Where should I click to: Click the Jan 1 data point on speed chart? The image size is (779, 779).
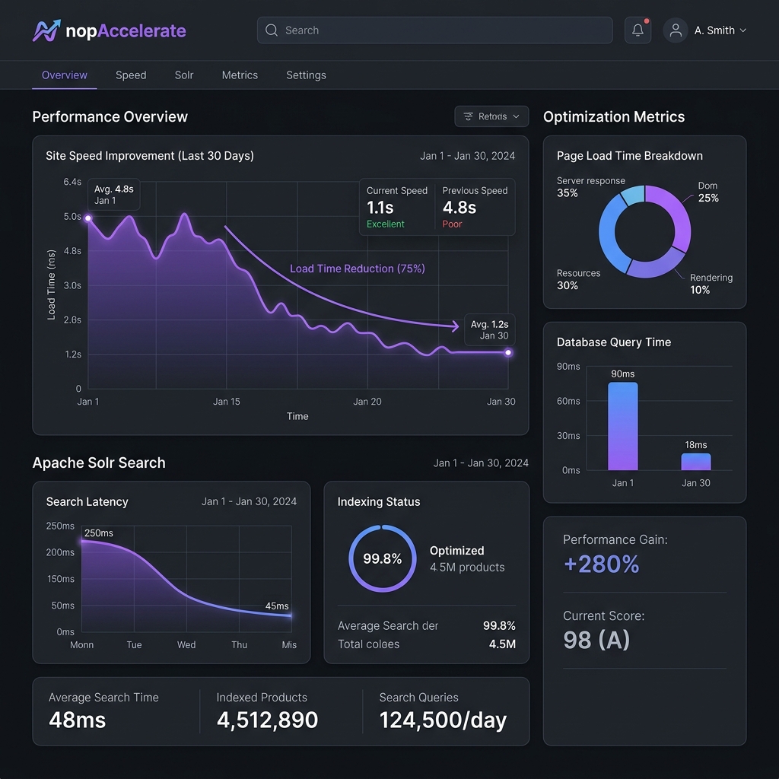pos(88,218)
